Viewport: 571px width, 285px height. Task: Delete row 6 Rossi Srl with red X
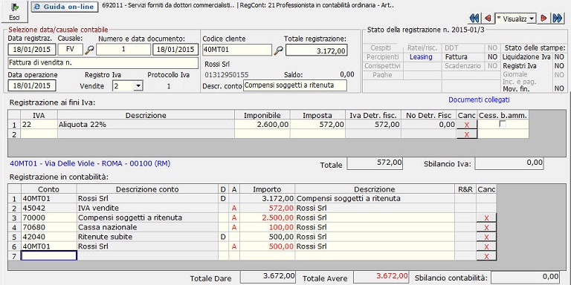coord(486,246)
